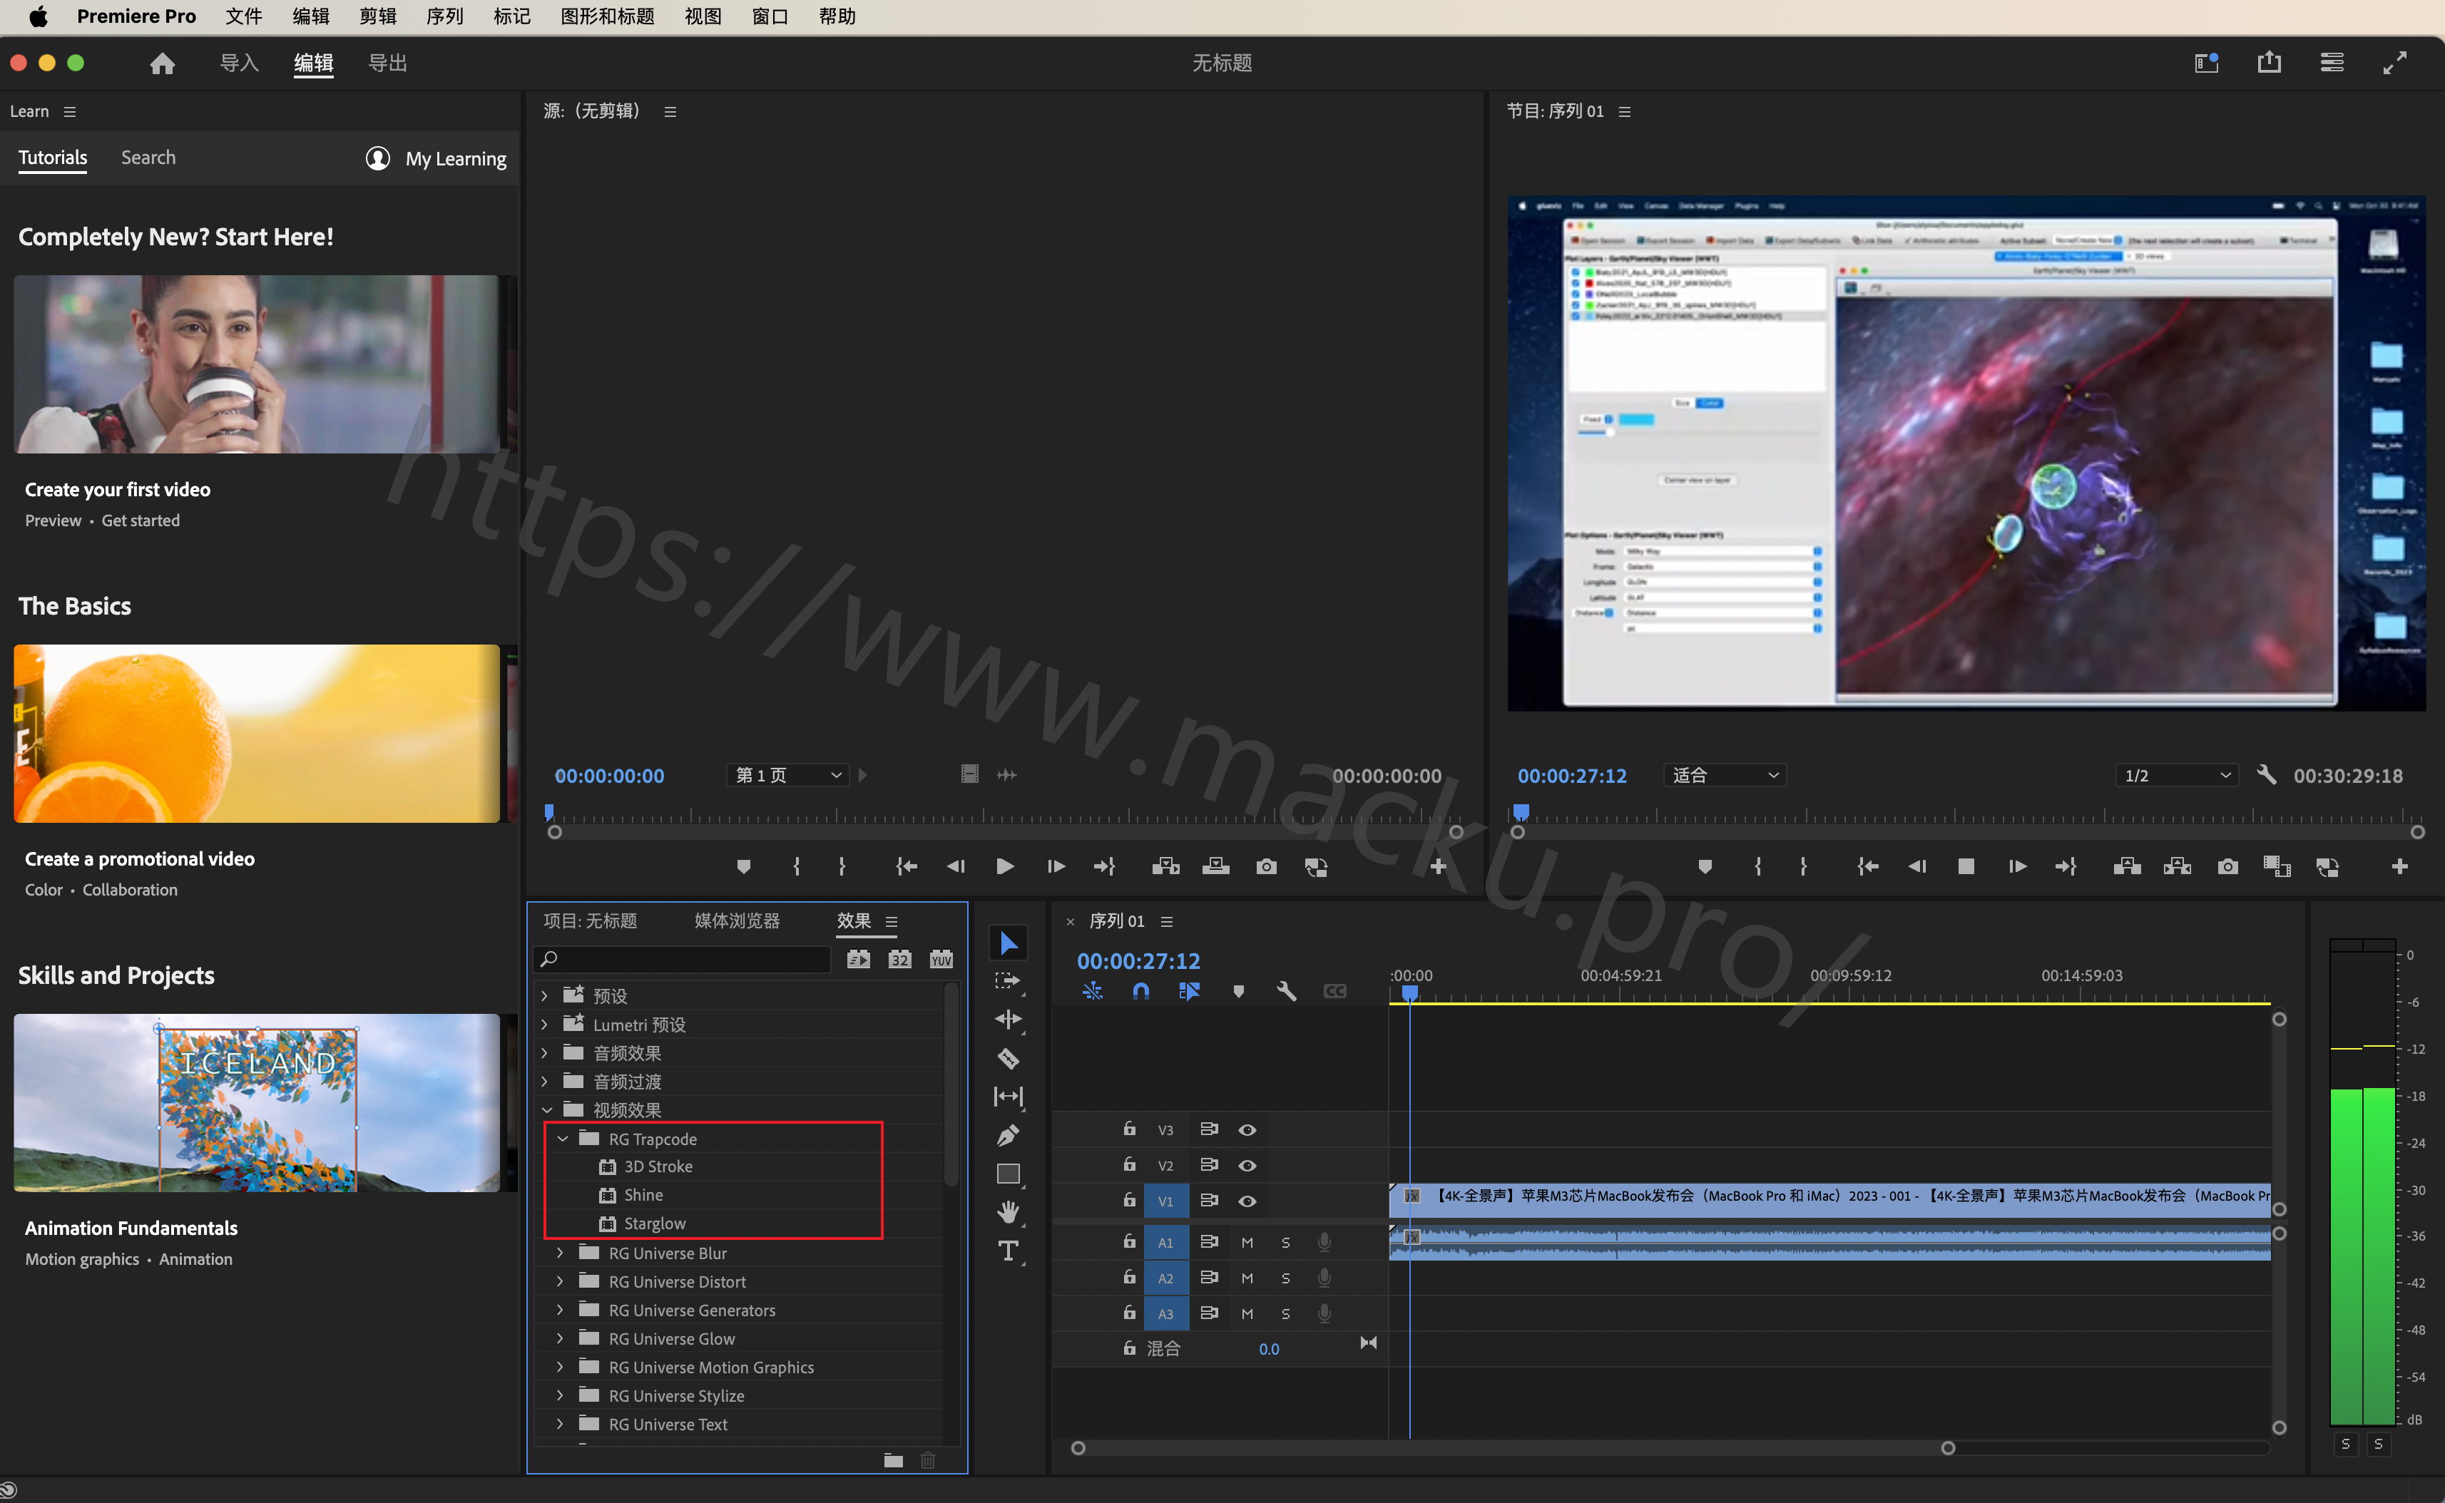Viewport: 2445px width, 1503px height.
Task: Switch to the 项目: 无标题 tab
Action: (x=591, y=920)
